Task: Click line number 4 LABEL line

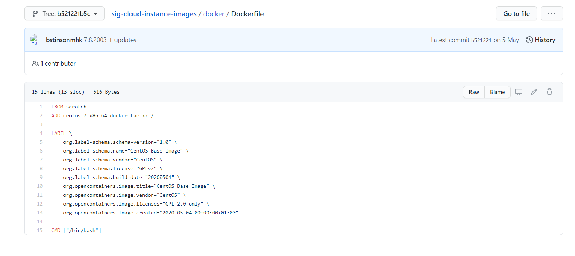Action: tap(41, 133)
